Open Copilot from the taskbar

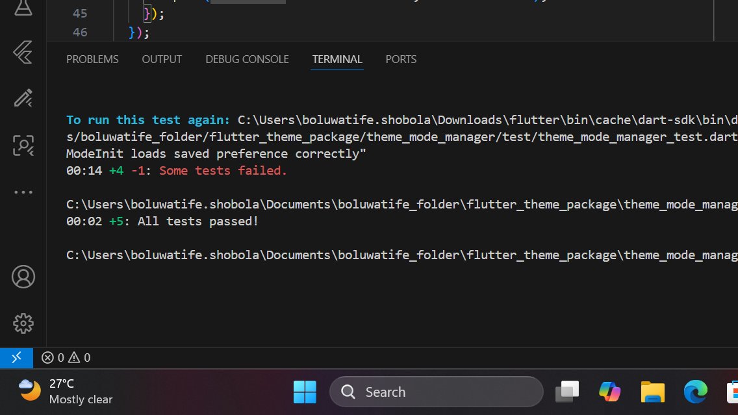click(x=609, y=392)
